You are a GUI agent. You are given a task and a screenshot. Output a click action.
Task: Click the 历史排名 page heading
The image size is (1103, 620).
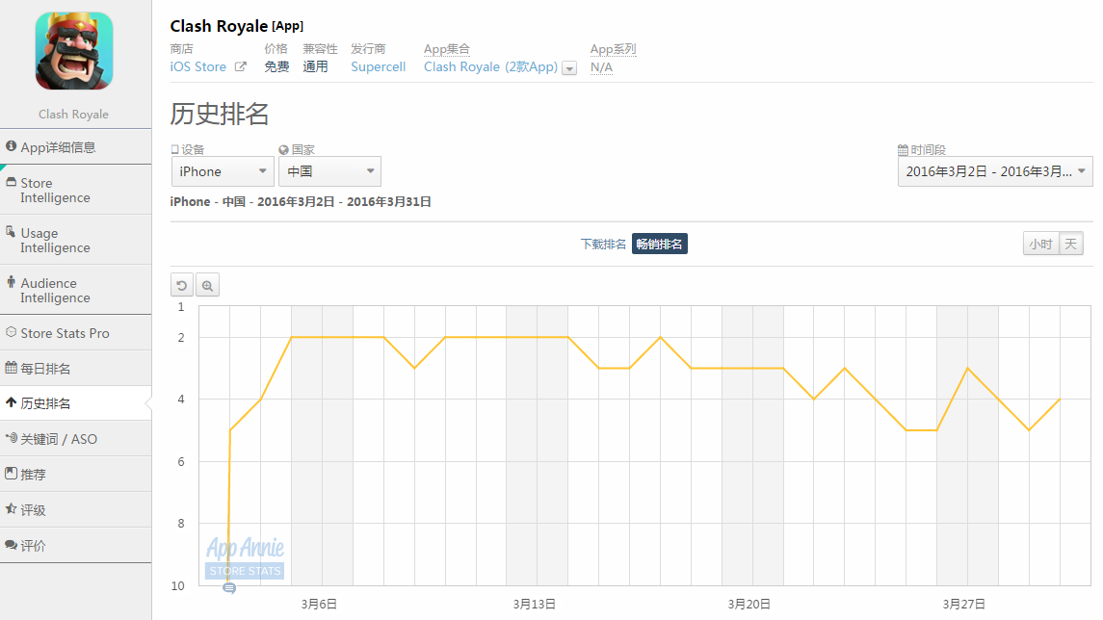(x=220, y=114)
